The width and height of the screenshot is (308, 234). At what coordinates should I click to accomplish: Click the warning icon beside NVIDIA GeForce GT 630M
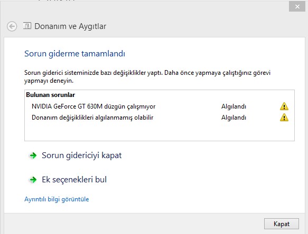pyautogui.click(x=284, y=106)
